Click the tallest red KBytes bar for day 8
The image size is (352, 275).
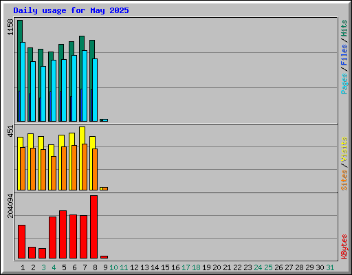(x=93, y=227)
